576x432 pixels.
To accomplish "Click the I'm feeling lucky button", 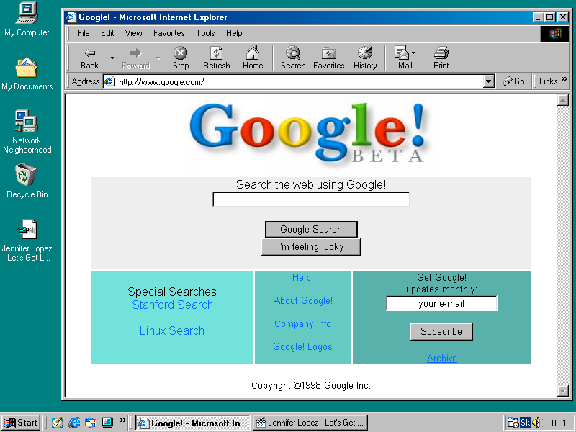I will [311, 247].
